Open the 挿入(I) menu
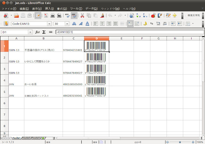Image resolution: width=205 pixels, height=144 pixels. coord(49,9)
